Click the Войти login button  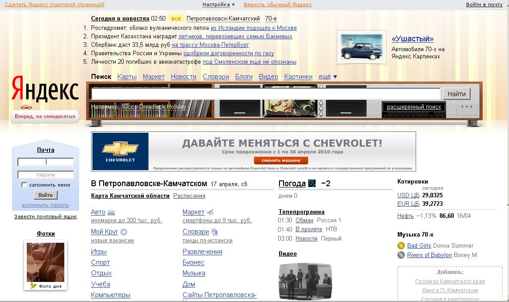point(46,195)
